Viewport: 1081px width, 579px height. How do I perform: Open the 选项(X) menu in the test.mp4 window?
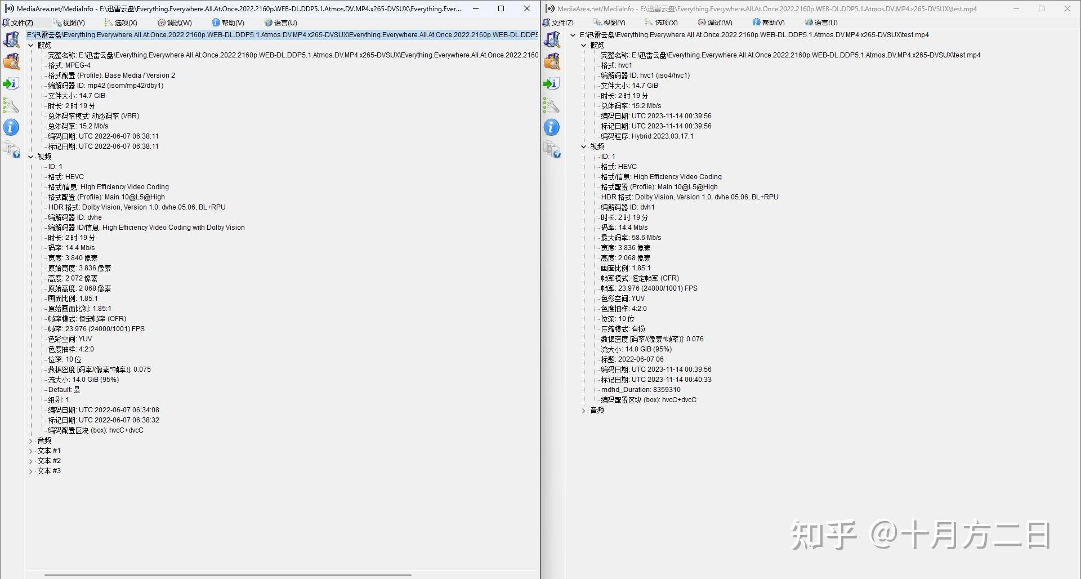pos(662,23)
